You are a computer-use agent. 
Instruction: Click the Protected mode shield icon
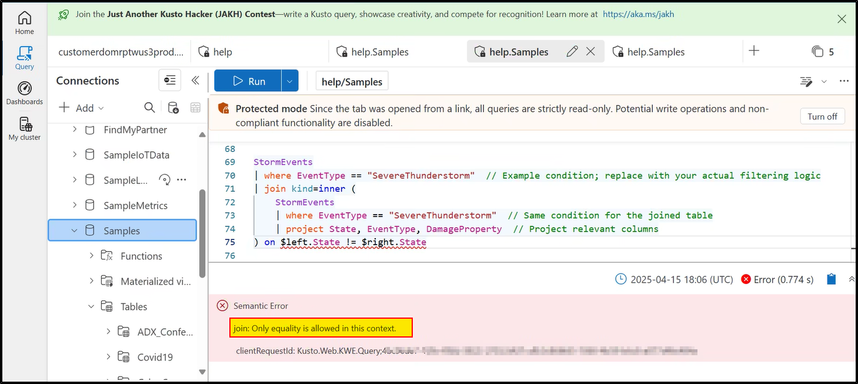tap(223, 109)
